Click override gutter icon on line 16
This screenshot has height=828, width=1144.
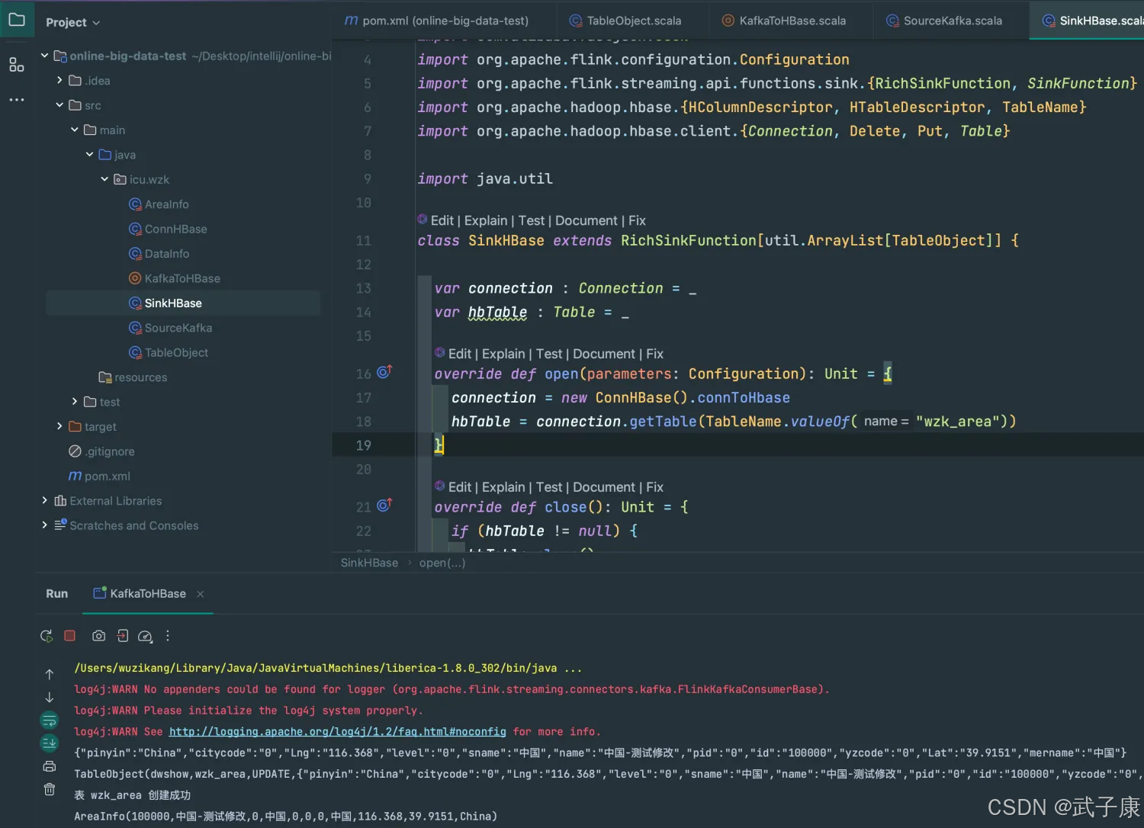pos(384,372)
